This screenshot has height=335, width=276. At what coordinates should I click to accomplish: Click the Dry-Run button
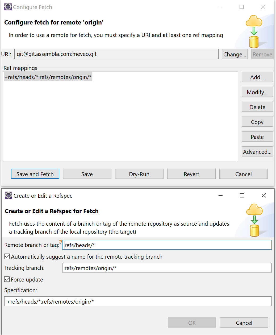(139, 174)
